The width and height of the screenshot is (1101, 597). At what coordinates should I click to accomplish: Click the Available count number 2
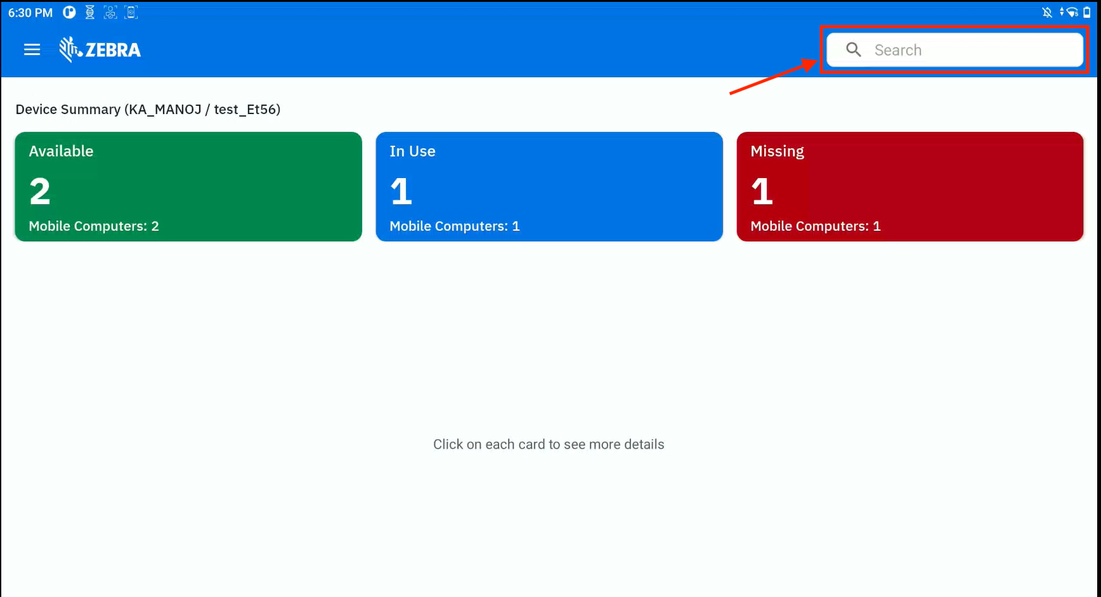pos(40,191)
